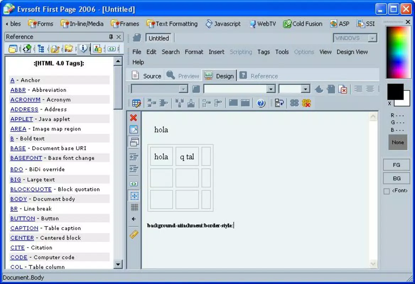Click the open folder icon in Reference panel
The width and height of the screenshot is (415, 284).
tap(69, 49)
